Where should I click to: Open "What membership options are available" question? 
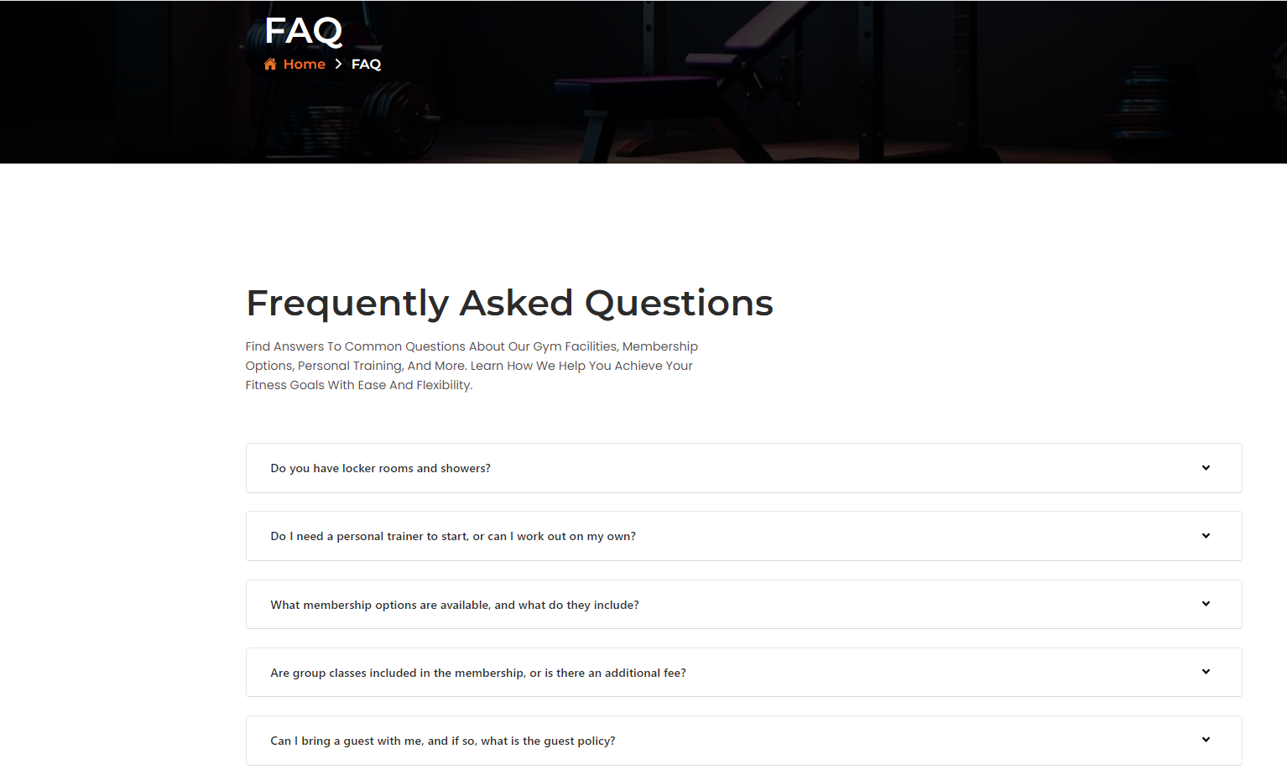coord(454,606)
